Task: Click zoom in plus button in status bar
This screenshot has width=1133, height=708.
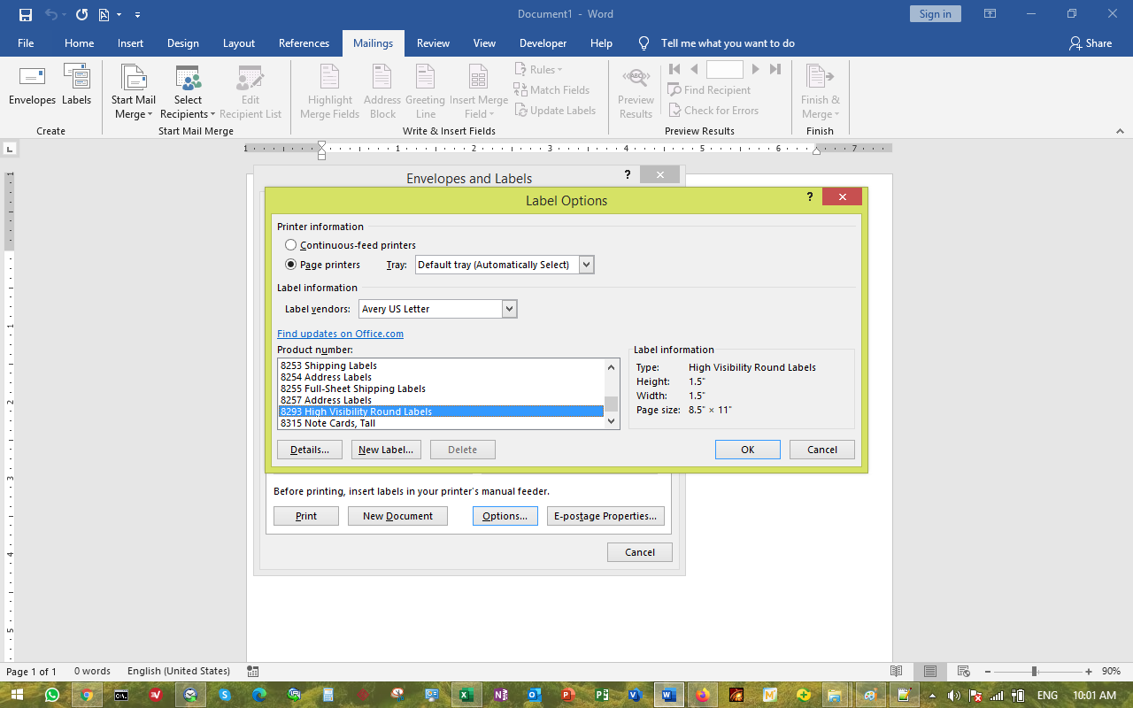Action: tap(1090, 672)
